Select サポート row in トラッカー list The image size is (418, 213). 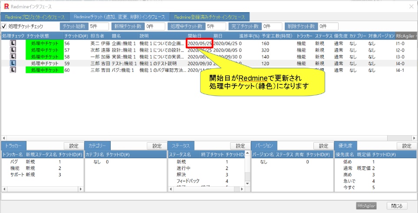(x=43, y=175)
